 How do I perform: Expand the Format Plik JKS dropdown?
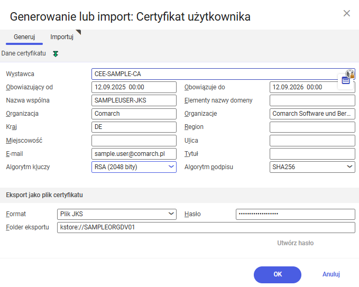[x=171, y=214]
